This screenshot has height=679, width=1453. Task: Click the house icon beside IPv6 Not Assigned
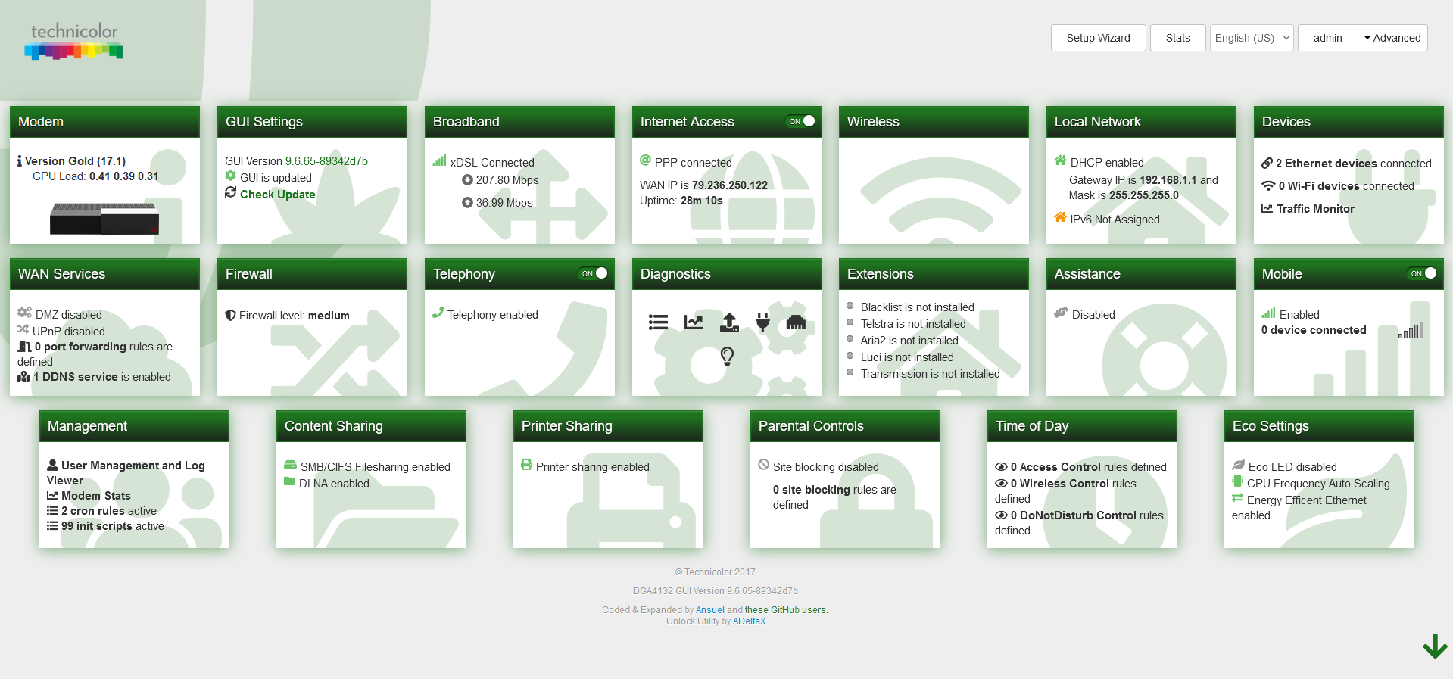[x=1060, y=218]
